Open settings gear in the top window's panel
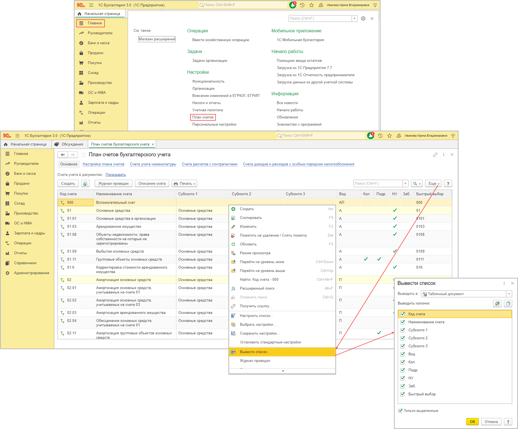 pyautogui.click(x=363, y=18)
